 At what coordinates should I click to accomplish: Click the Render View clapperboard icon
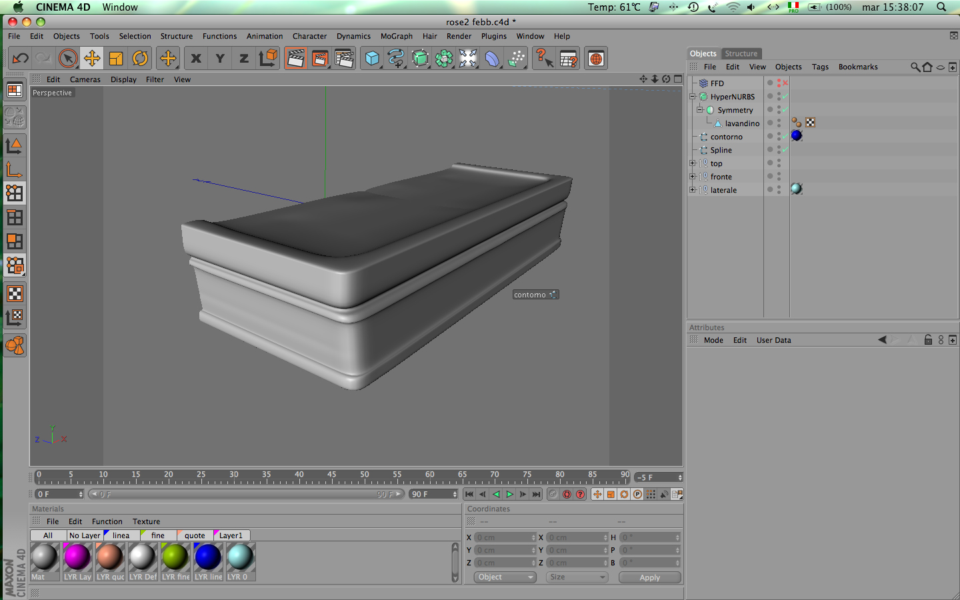(295, 59)
